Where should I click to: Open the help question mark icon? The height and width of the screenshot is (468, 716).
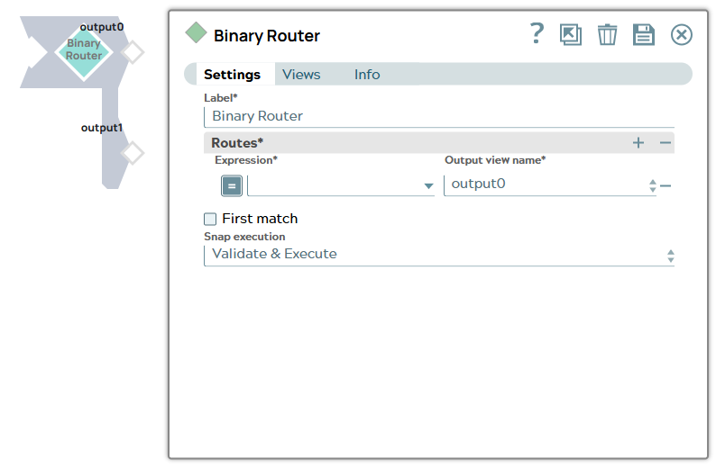coord(537,34)
